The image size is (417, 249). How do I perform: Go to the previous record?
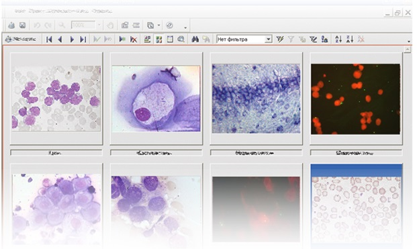[60, 40]
